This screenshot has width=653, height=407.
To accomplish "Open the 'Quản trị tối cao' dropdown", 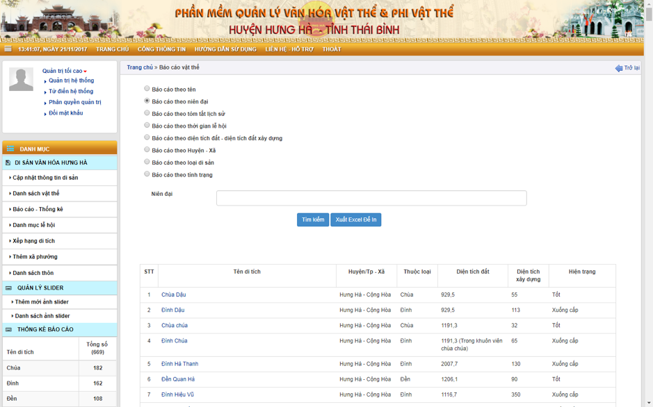I will click(x=64, y=71).
